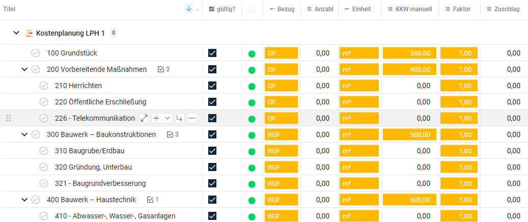Open the 226 Telekommunikation row in expanded view

coord(144,118)
